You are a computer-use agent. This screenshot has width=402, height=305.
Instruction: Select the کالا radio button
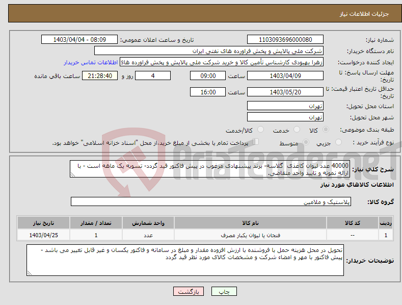point(326,130)
